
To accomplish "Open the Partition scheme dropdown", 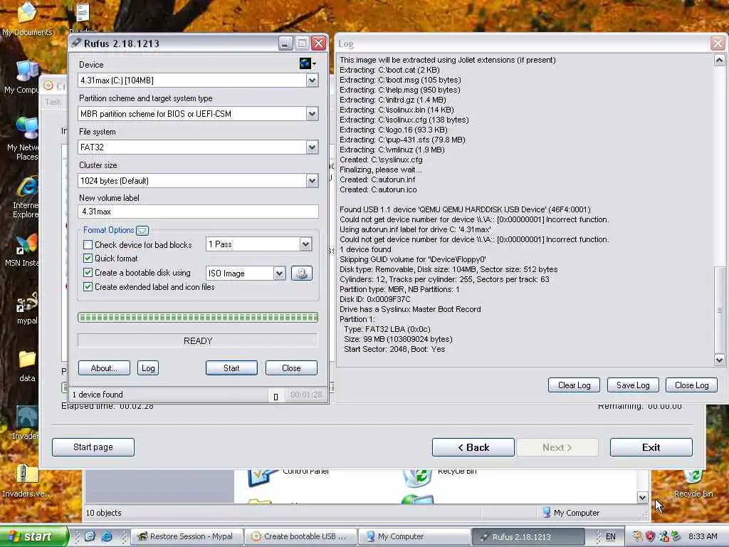I will [312, 113].
